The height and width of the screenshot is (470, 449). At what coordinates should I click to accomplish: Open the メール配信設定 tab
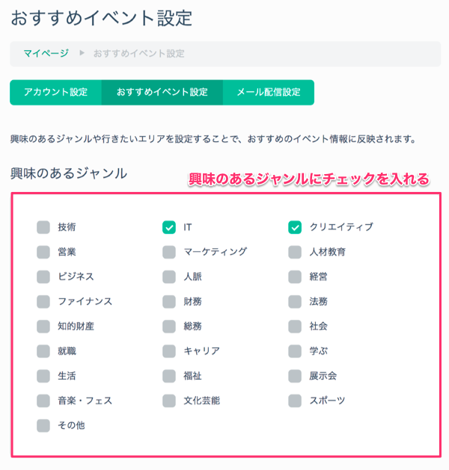(268, 93)
